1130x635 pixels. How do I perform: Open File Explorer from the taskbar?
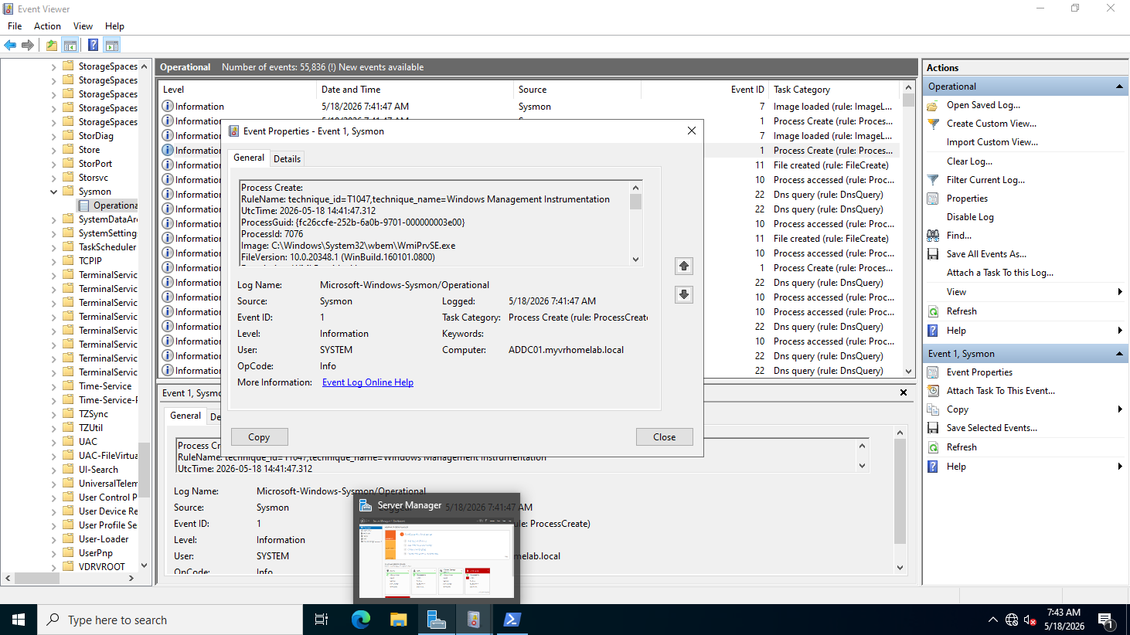tap(398, 620)
